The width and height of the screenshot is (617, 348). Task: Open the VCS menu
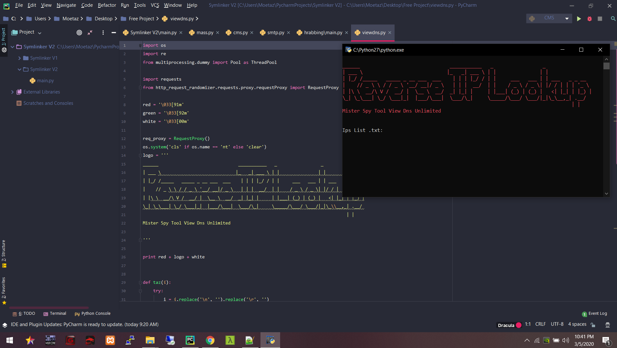[x=155, y=5]
